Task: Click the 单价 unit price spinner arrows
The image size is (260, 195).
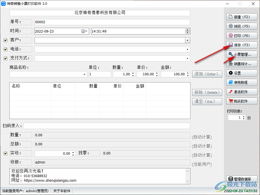Action: (157, 74)
